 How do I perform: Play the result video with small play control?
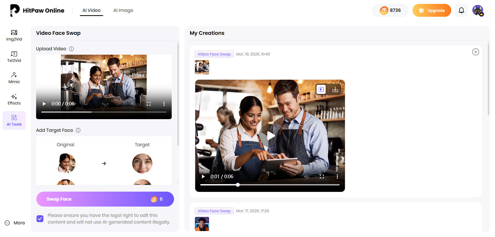203,177
